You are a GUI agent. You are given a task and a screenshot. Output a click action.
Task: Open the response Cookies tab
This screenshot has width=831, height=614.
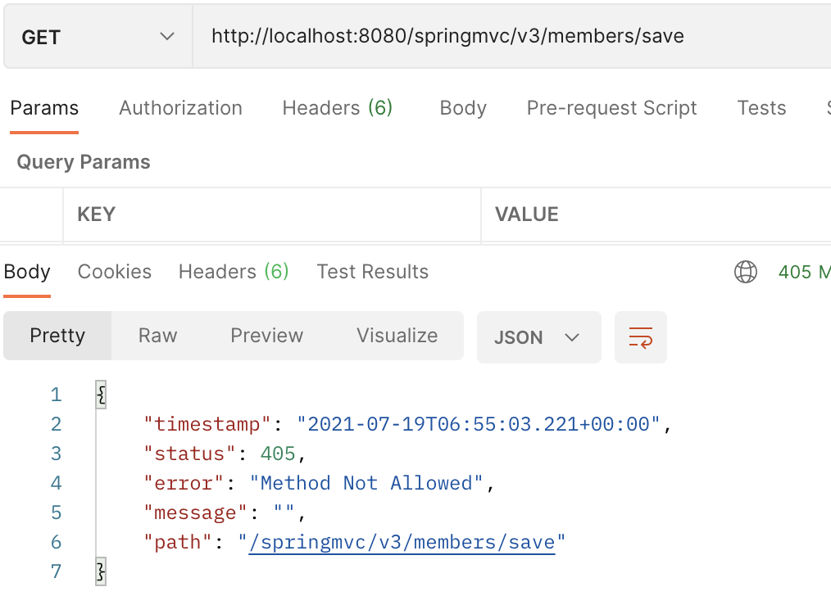(x=115, y=272)
